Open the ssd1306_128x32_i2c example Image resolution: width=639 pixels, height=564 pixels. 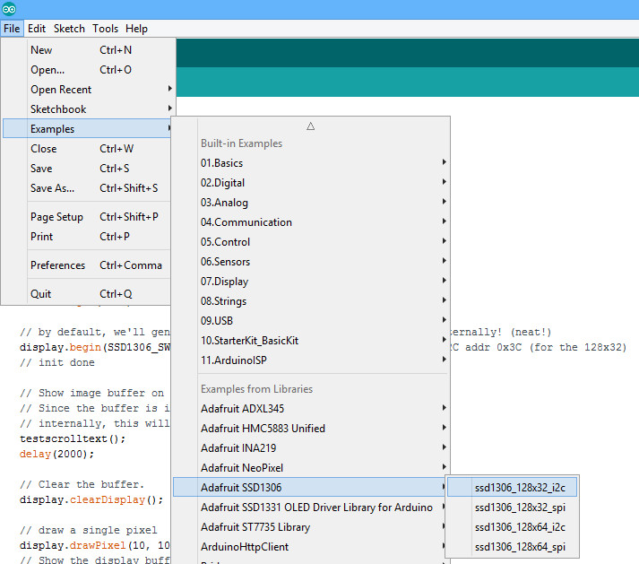[x=513, y=487]
